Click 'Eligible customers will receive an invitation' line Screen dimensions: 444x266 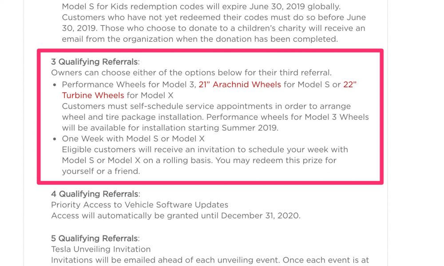coord(205,149)
